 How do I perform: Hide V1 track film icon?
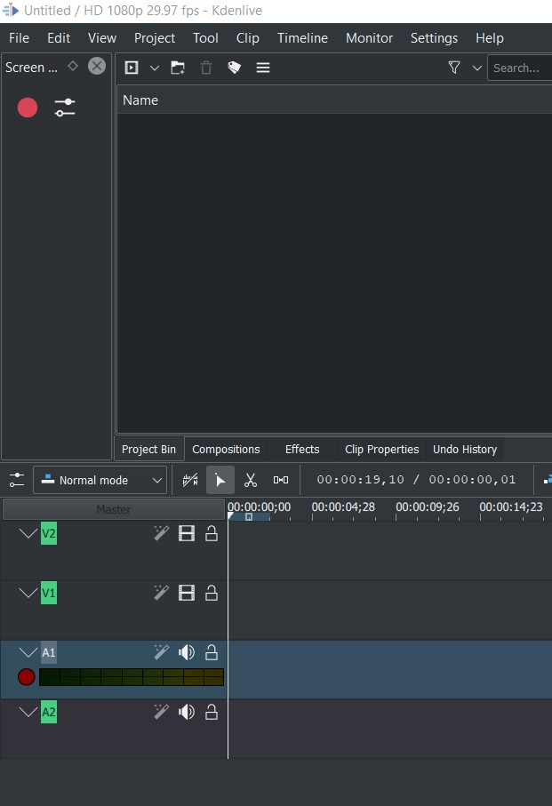pos(187,593)
